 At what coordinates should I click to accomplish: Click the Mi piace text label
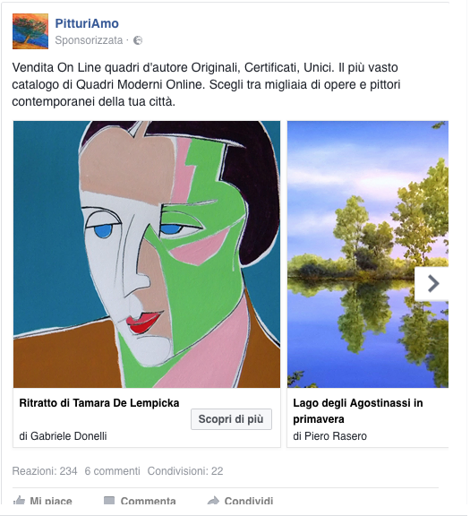tap(51, 501)
